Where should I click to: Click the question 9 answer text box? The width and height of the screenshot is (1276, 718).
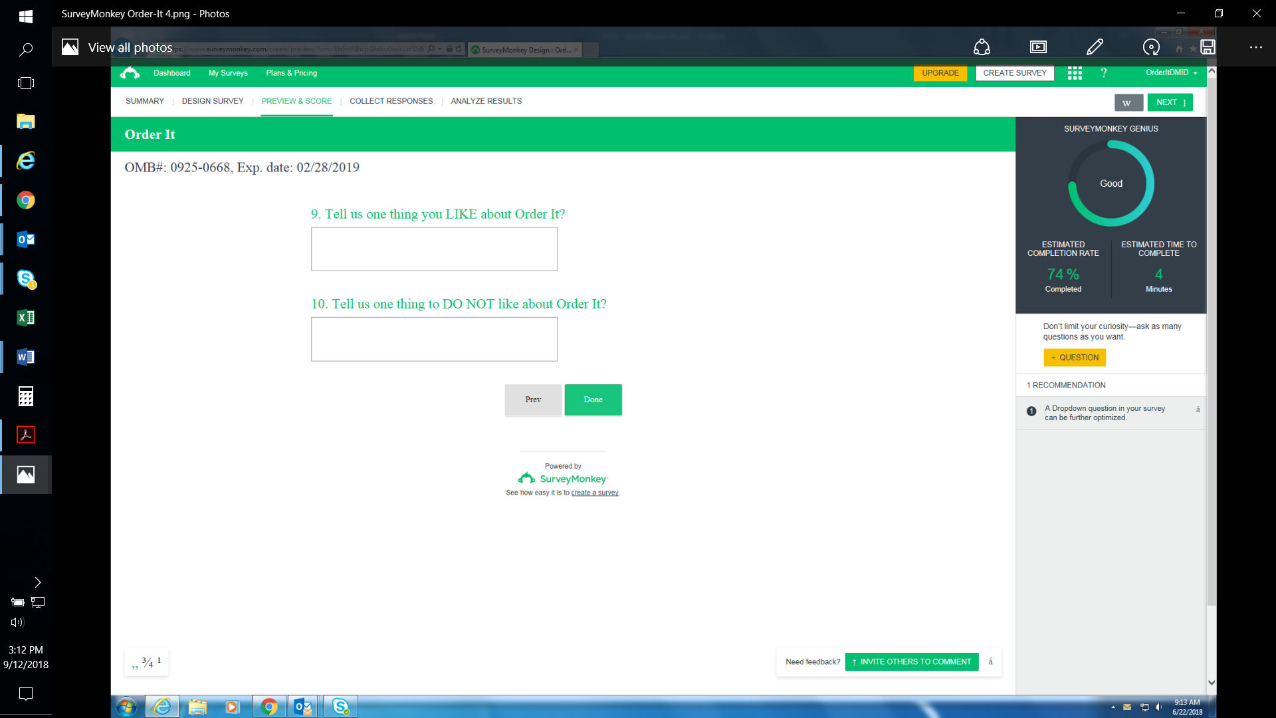tap(434, 249)
